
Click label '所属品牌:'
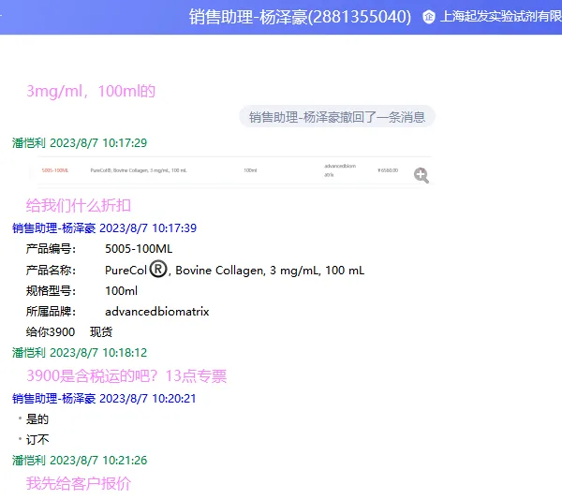51,312
